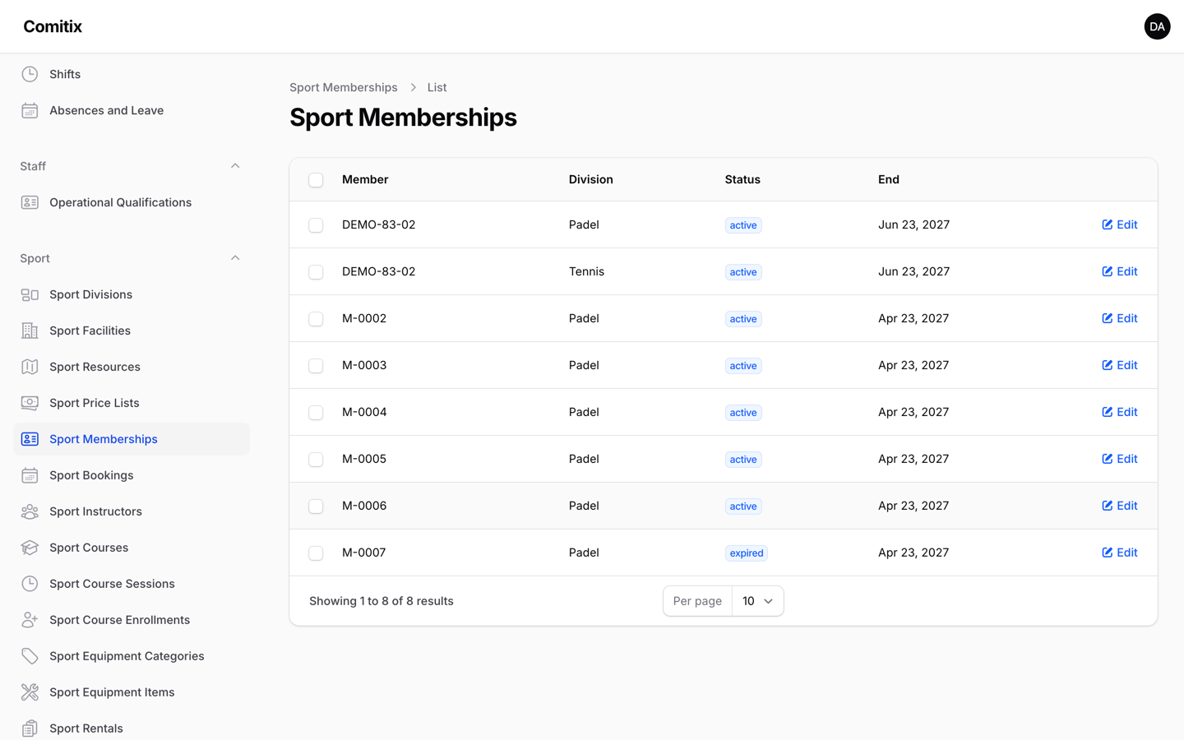The image size is (1184, 740).
Task: Click the Sport Course Sessions clock icon
Action: (30, 584)
